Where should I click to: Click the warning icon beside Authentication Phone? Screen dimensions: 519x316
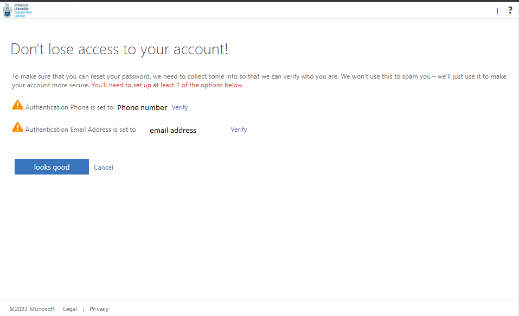pos(17,105)
